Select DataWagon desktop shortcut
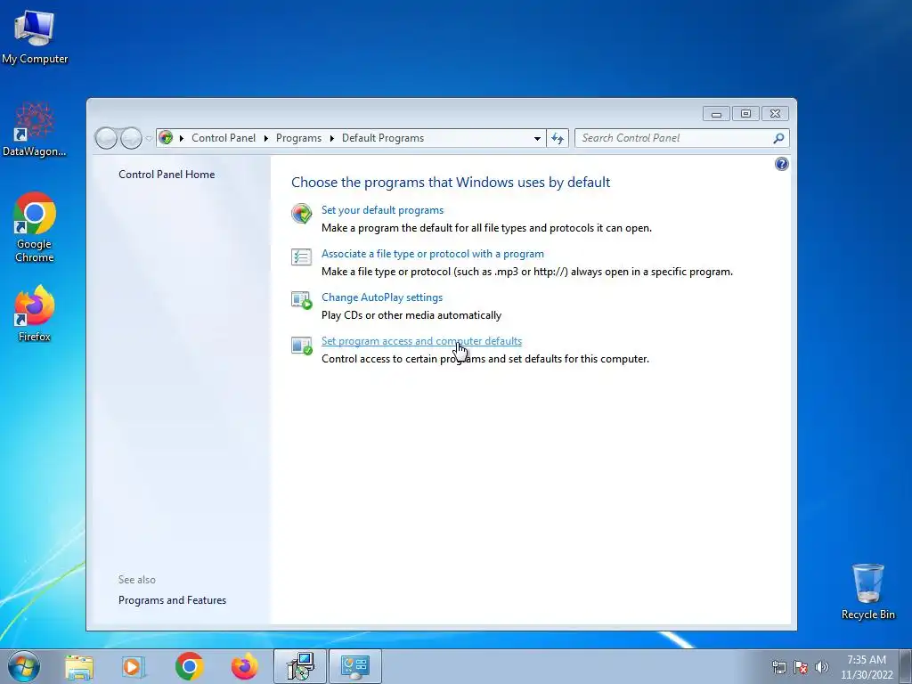This screenshot has height=684, width=912. point(35,129)
